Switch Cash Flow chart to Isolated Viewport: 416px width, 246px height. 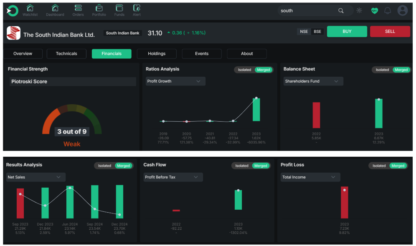click(x=241, y=166)
